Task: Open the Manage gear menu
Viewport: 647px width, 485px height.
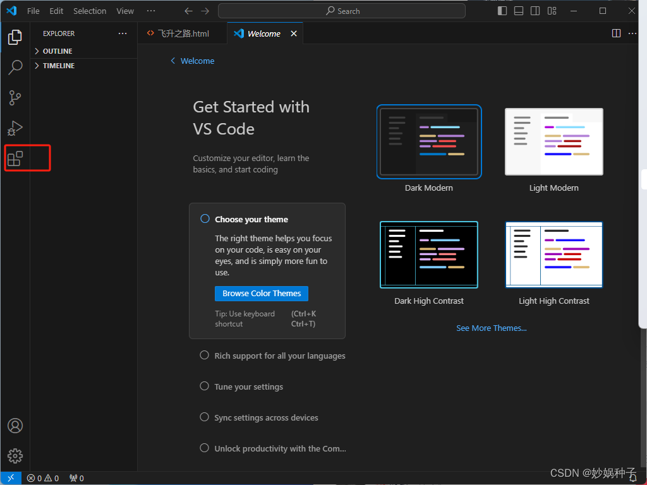Action: click(x=15, y=456)
